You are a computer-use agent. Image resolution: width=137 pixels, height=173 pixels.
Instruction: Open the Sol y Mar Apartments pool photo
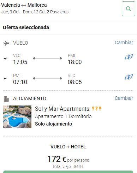[17, 117]
